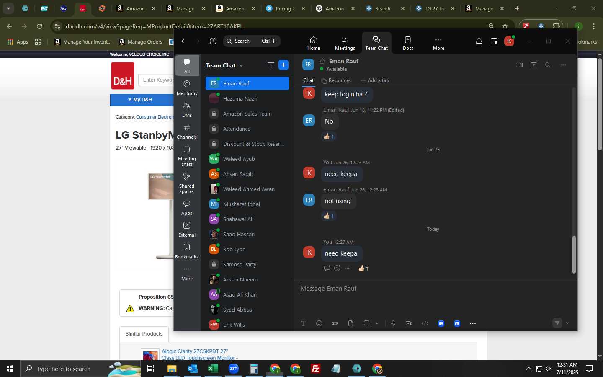The width and height of the screenshot is (603, 377).
Task: Switch to the Docs tab in Zoom
Action: [408, 43]
